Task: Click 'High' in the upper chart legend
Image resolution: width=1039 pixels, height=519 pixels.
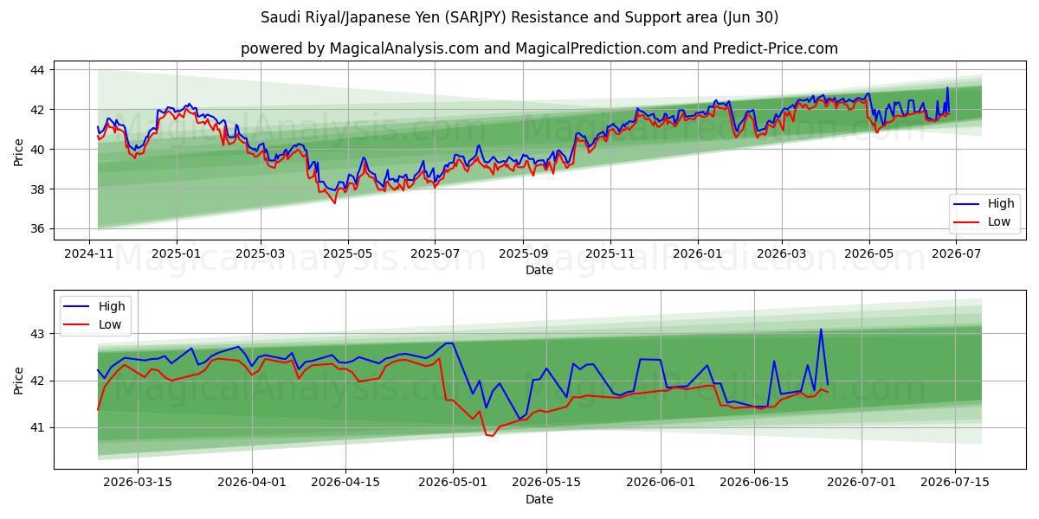Action: tap(1001, 204)
